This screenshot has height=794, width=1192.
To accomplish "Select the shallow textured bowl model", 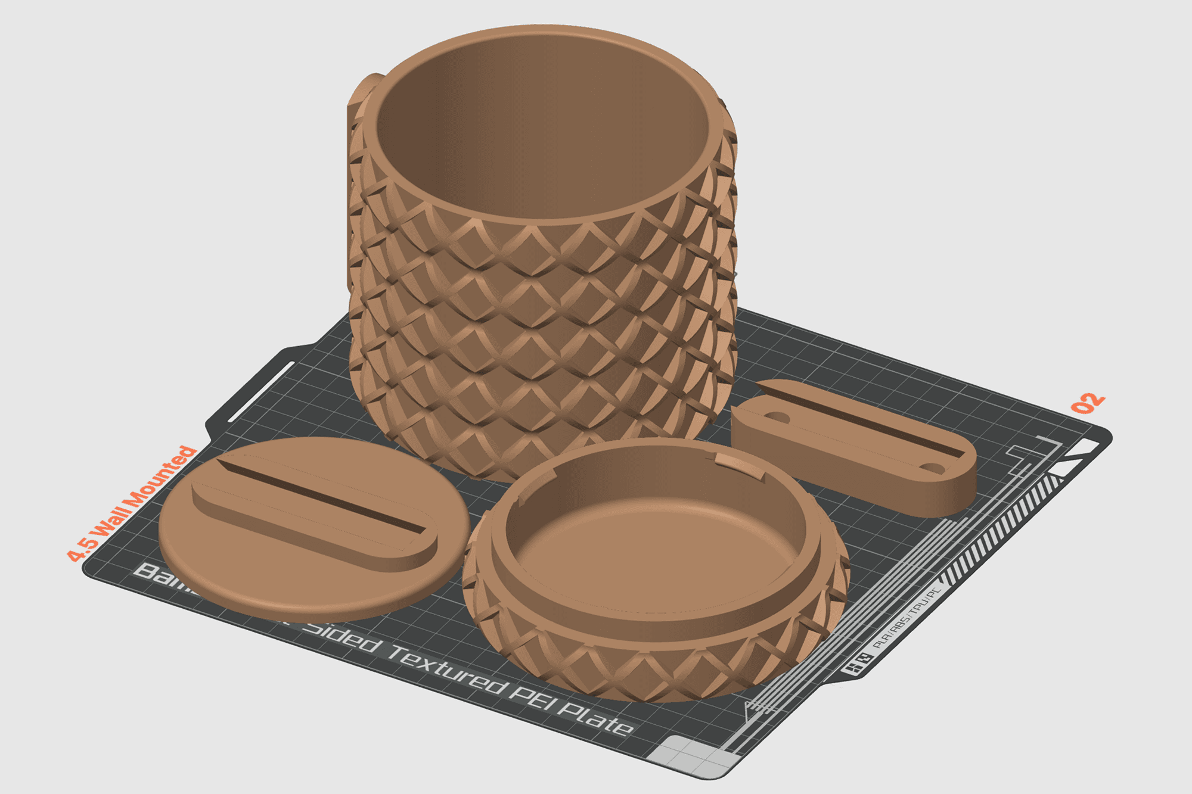I will tap(656, 569).
